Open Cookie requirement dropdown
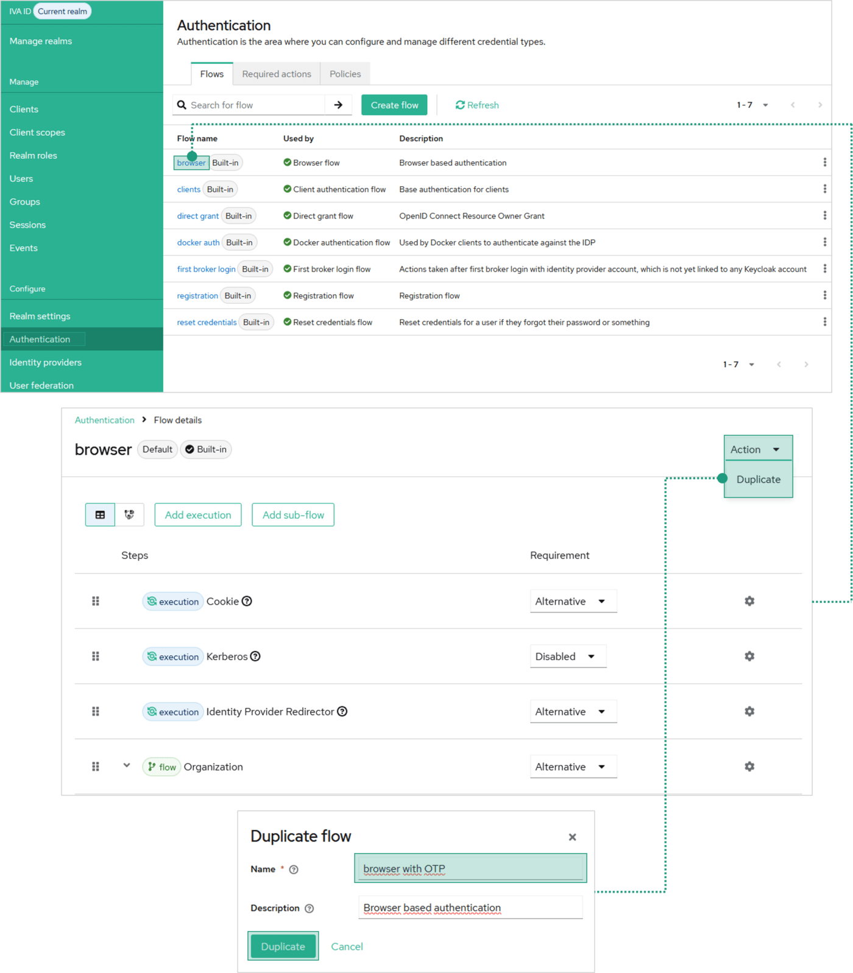This screenshot has width=853, height=973. coord(573,602)
